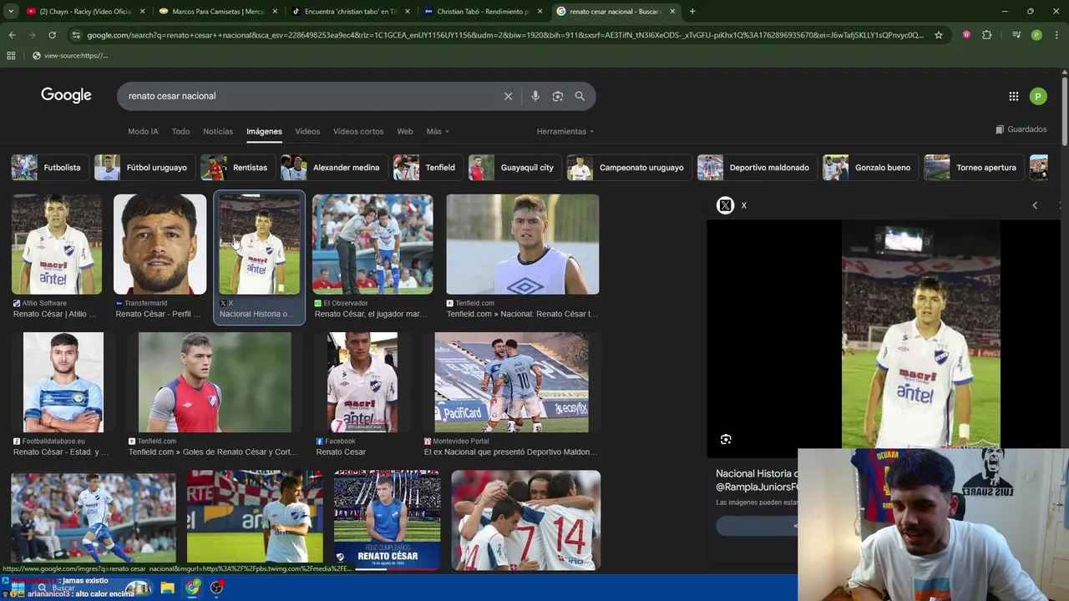Close the renato cesar nacional tab
1069x601 pixels.
point(672,12)
